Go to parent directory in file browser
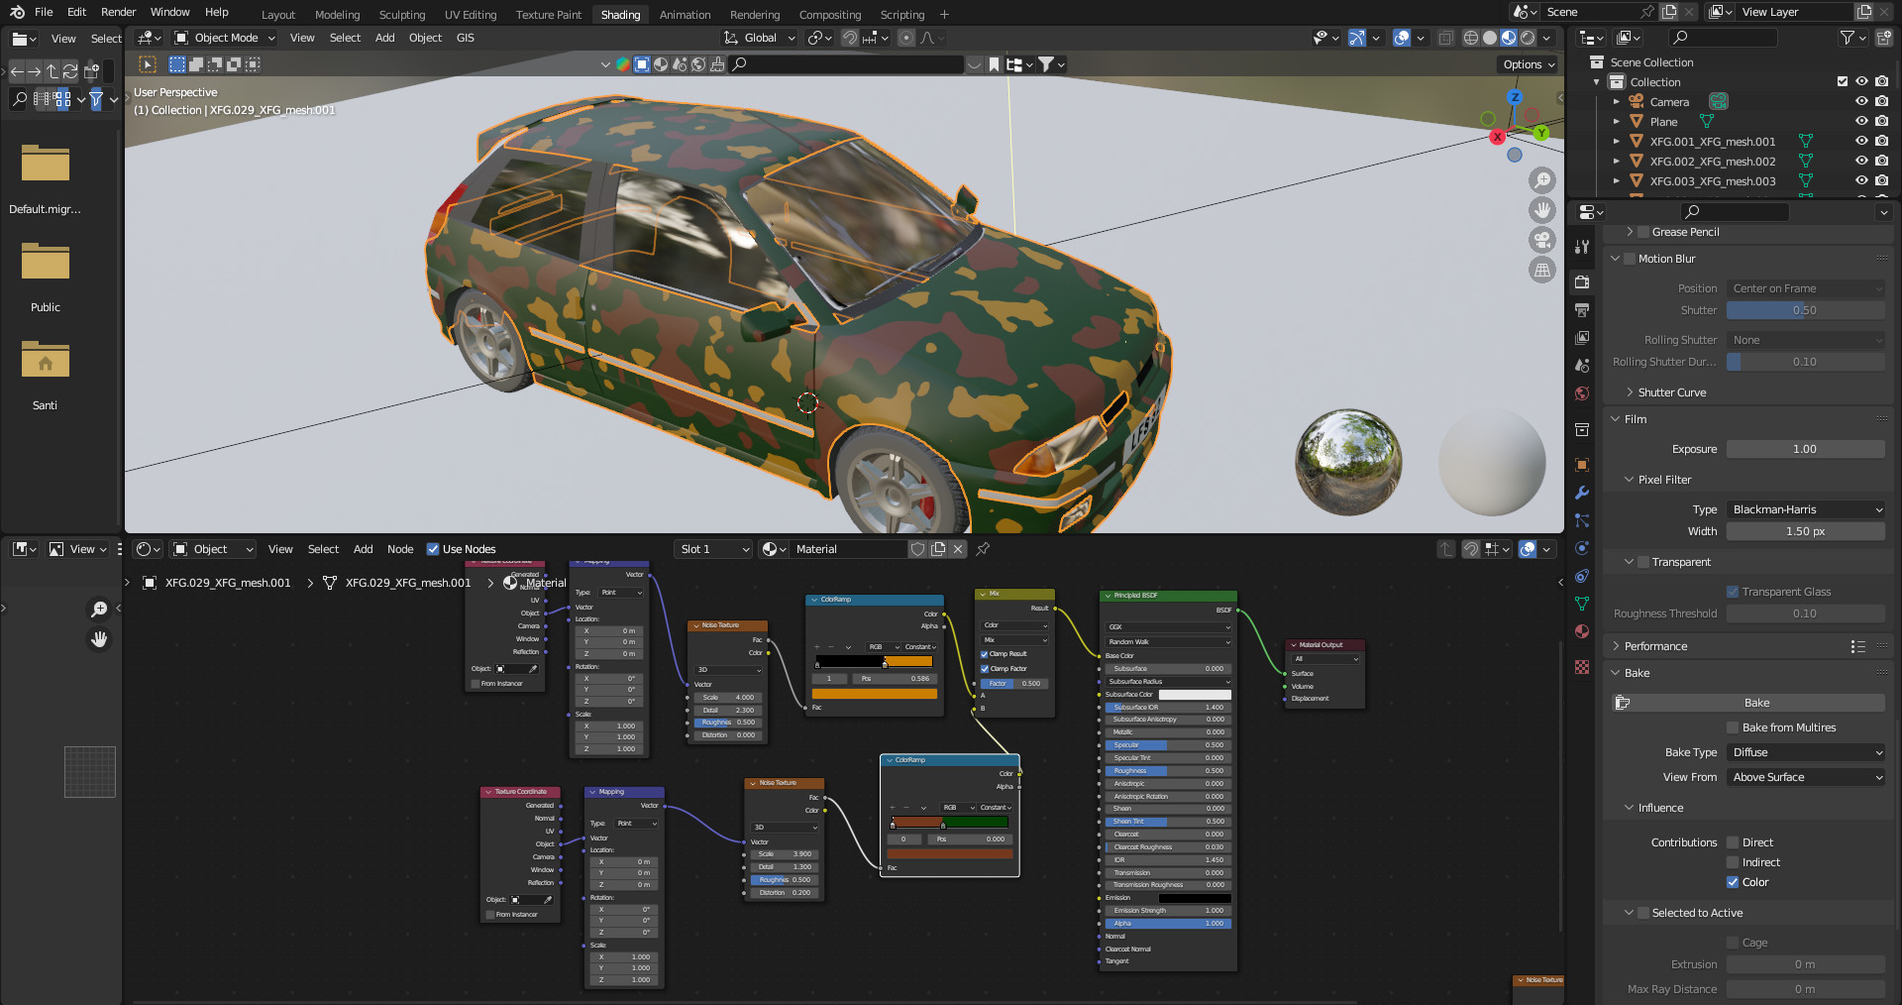Screen dimensions: 1902x1005 52,71
